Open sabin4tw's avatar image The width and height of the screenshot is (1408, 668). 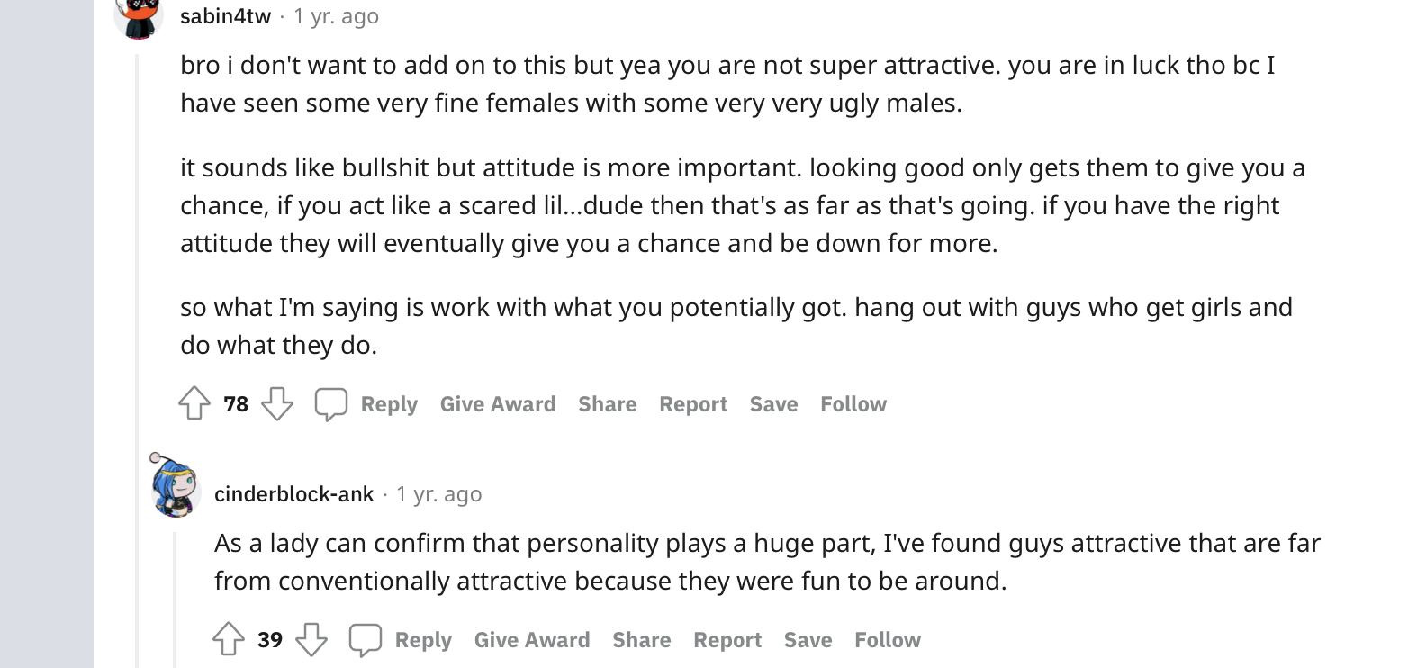(x=138, y=16)
